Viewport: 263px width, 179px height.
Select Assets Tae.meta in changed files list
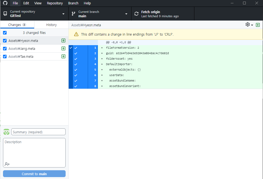click(34, 56)
